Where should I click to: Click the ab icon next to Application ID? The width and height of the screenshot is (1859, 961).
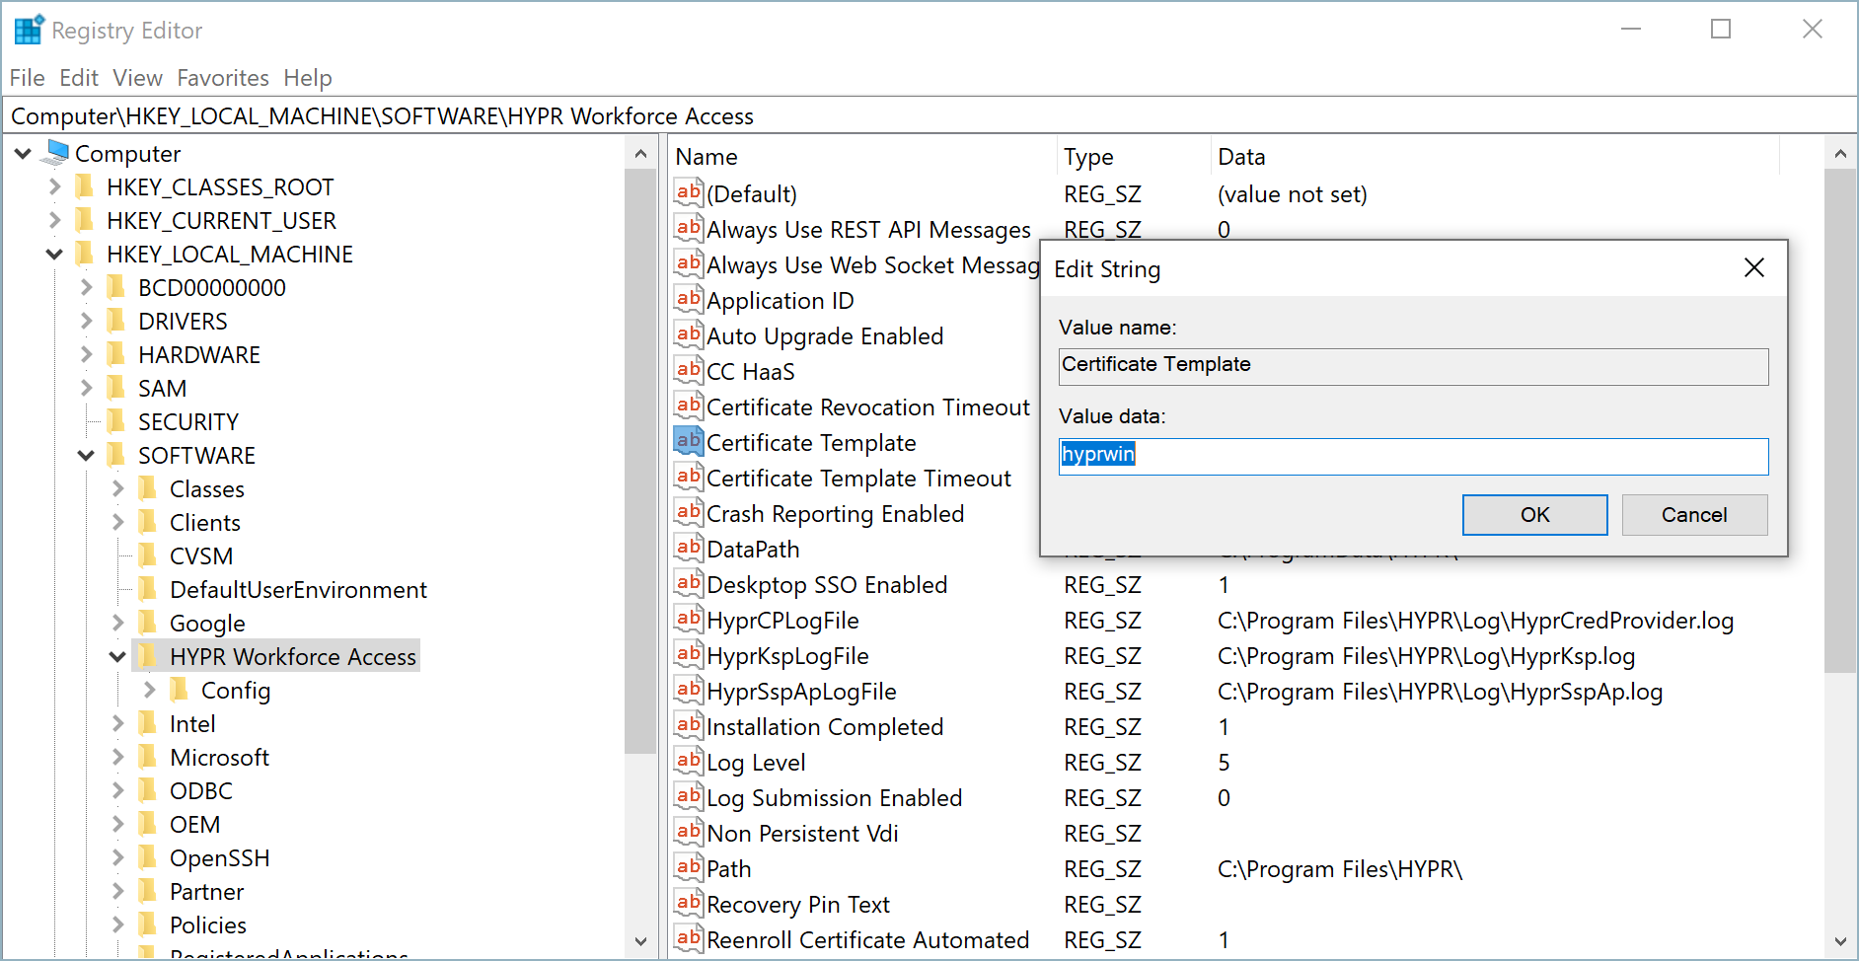(688, 300)
